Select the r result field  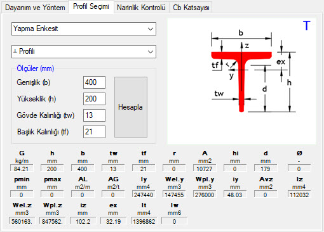pyautogui.click(x=174, y=169)
